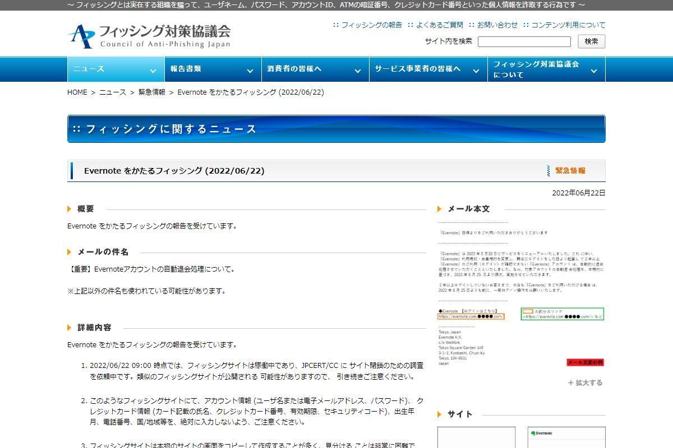Click the ＋拡大する enlarge link
Image resolution: width=673 pixels, height=448 pixels.
click(x=585, y=383)
